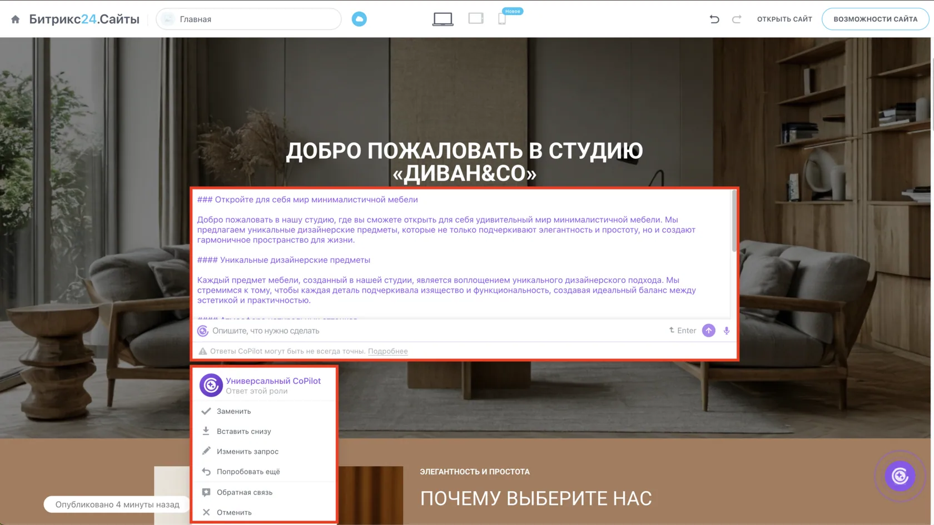Click the 'Элегантность и простота' subtitle

tap(475, 472)
